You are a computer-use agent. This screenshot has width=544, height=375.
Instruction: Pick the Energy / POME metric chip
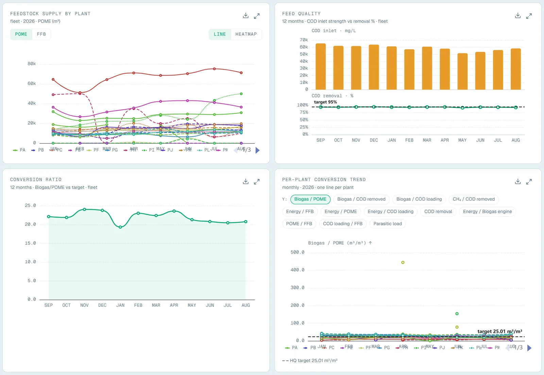point(341,211)
